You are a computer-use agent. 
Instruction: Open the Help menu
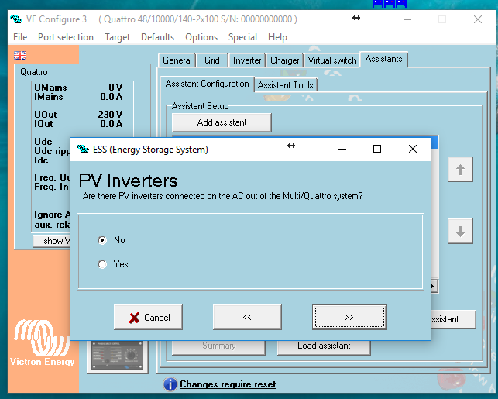coord(277,37)
